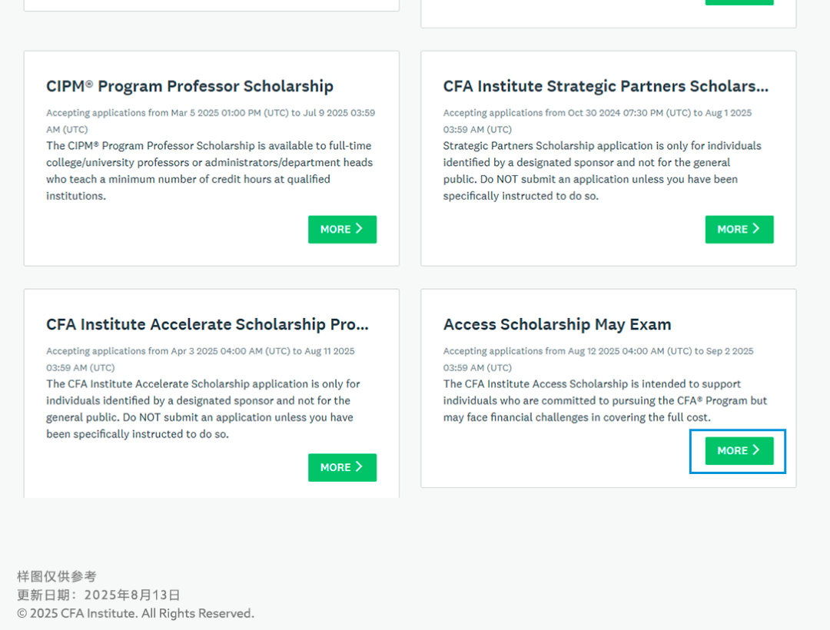Viewport: 830px width, 630px height.
Task: Click the chevron inside Access Scholarship MORE button
Action: [x=756, y=451]
